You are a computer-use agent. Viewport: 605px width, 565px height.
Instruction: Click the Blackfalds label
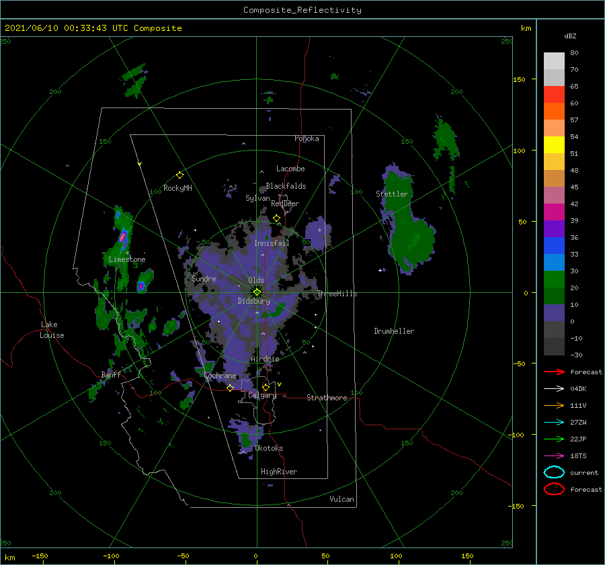[x=286, y=186]
